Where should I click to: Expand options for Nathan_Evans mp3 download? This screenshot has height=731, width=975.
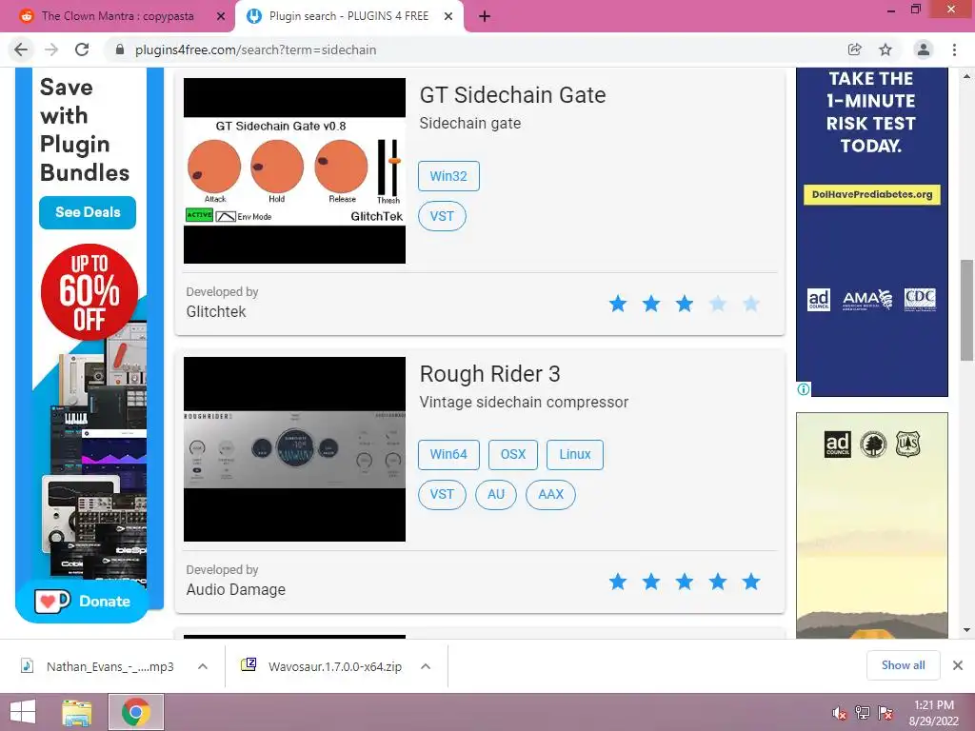coord(202,666)
